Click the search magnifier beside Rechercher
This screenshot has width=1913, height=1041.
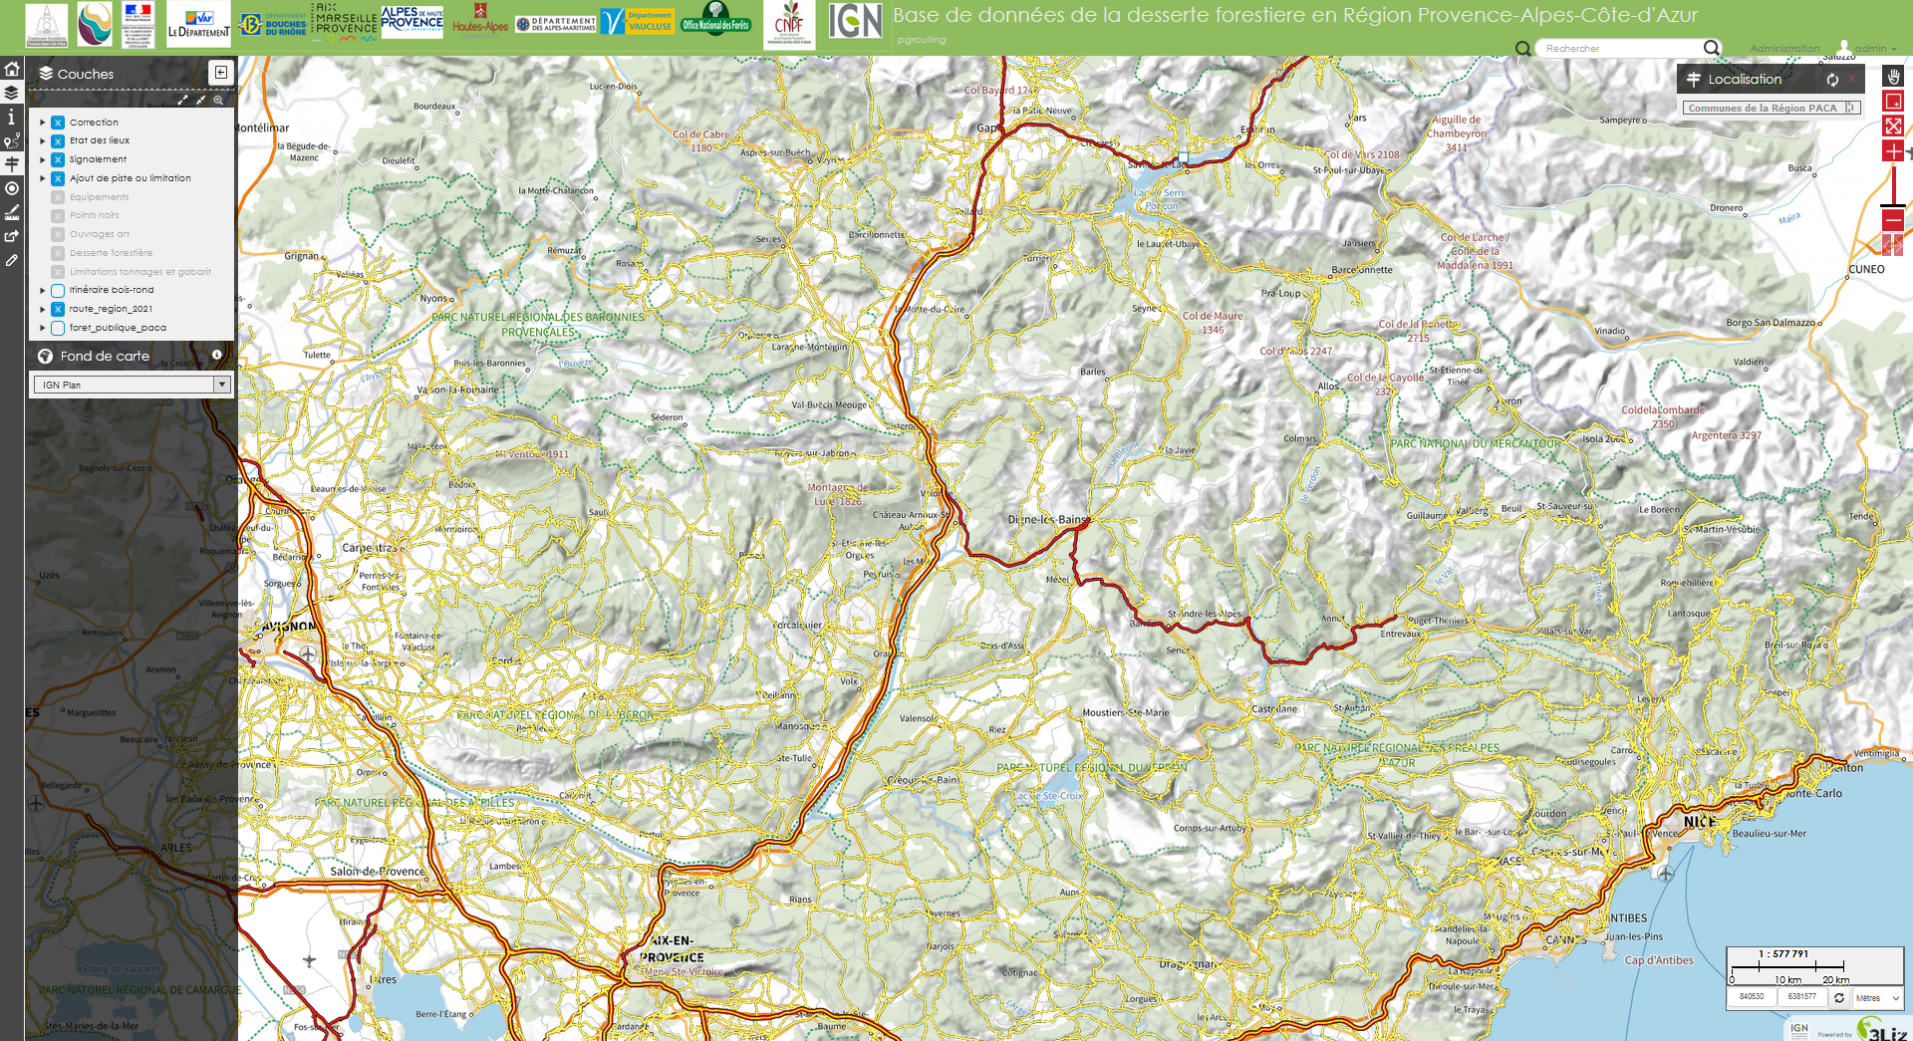coord(1711,48)
